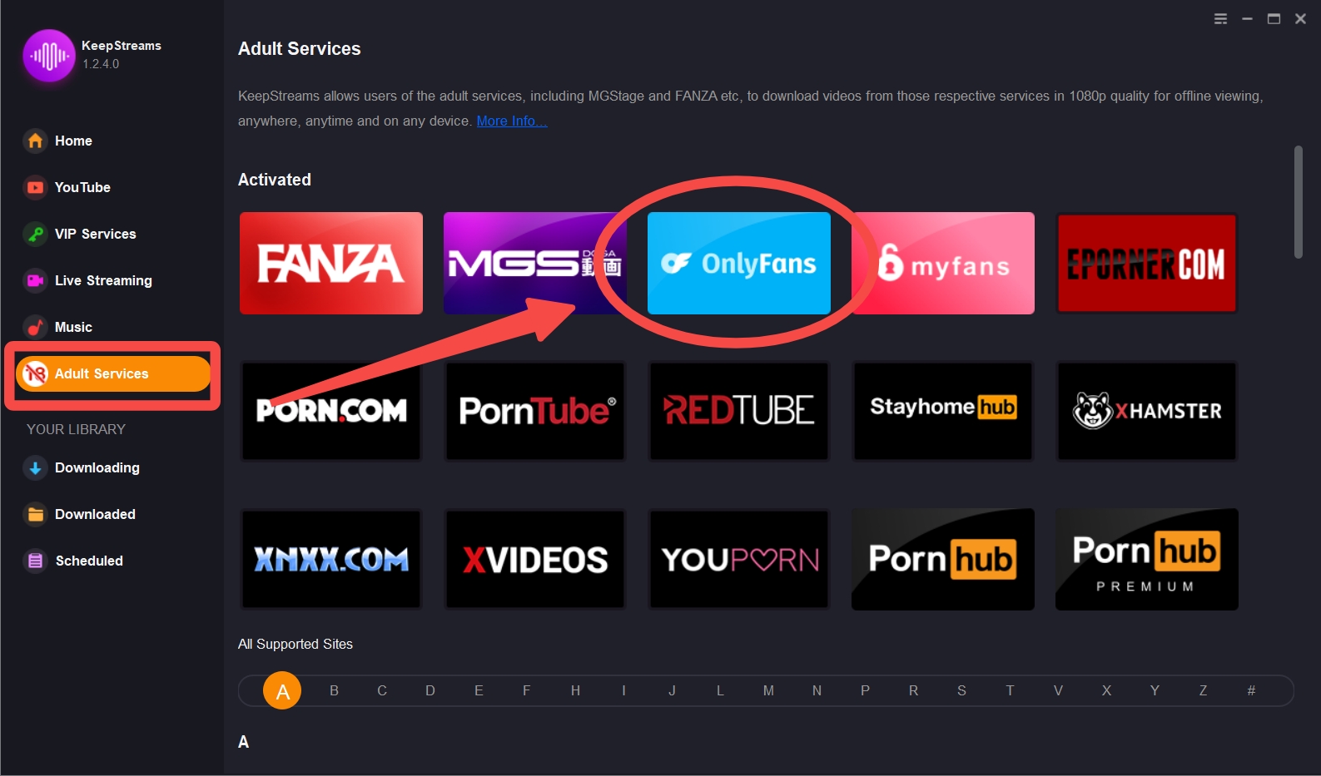Jump to letter X sites
Image resolution: width=1321 pixels, height=776 pixels.
pos(1106,690)
